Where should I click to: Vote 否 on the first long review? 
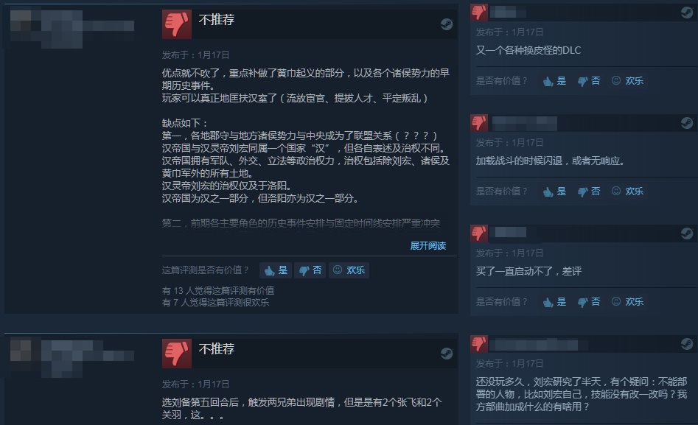[310, 270]
